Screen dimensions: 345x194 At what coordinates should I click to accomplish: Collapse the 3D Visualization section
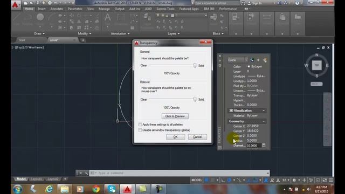coord(264,110)
